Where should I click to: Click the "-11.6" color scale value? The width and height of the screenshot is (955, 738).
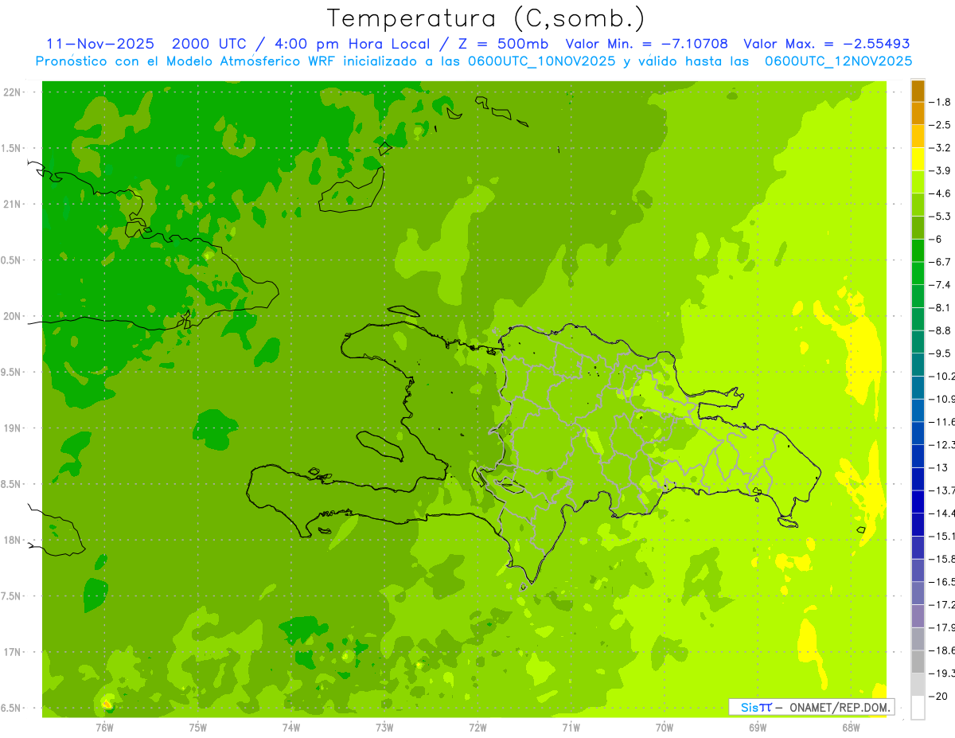point(942,421)
